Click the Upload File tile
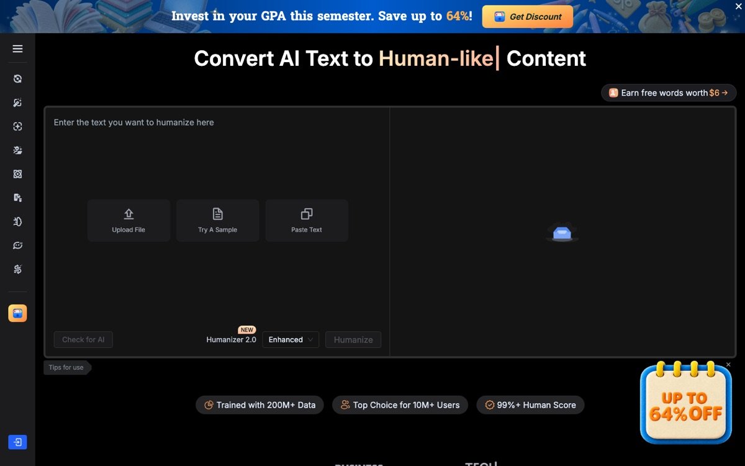This screenshot has height=466, width=745. tap(129, 221)
